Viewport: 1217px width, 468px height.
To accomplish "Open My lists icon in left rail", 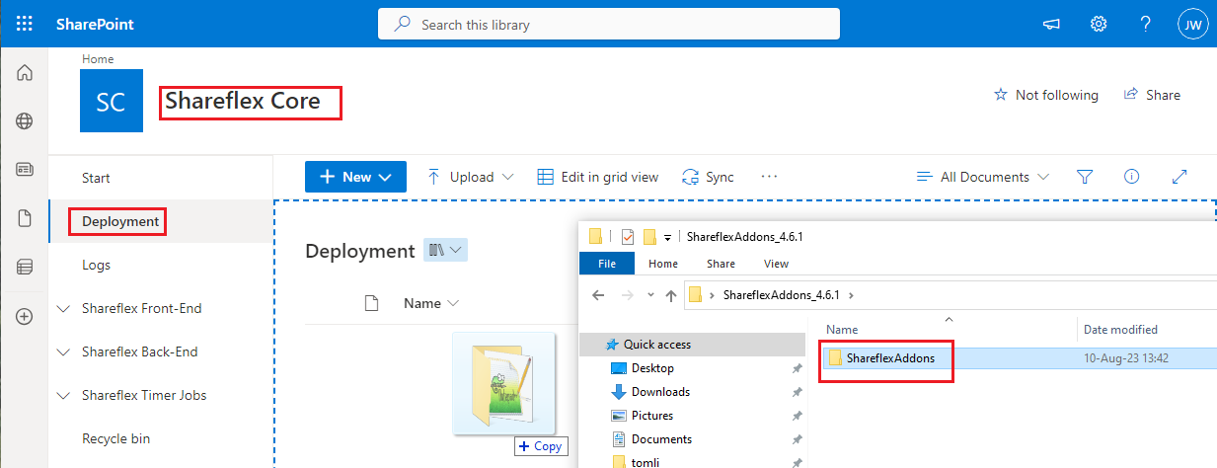I will pos(25,268).
